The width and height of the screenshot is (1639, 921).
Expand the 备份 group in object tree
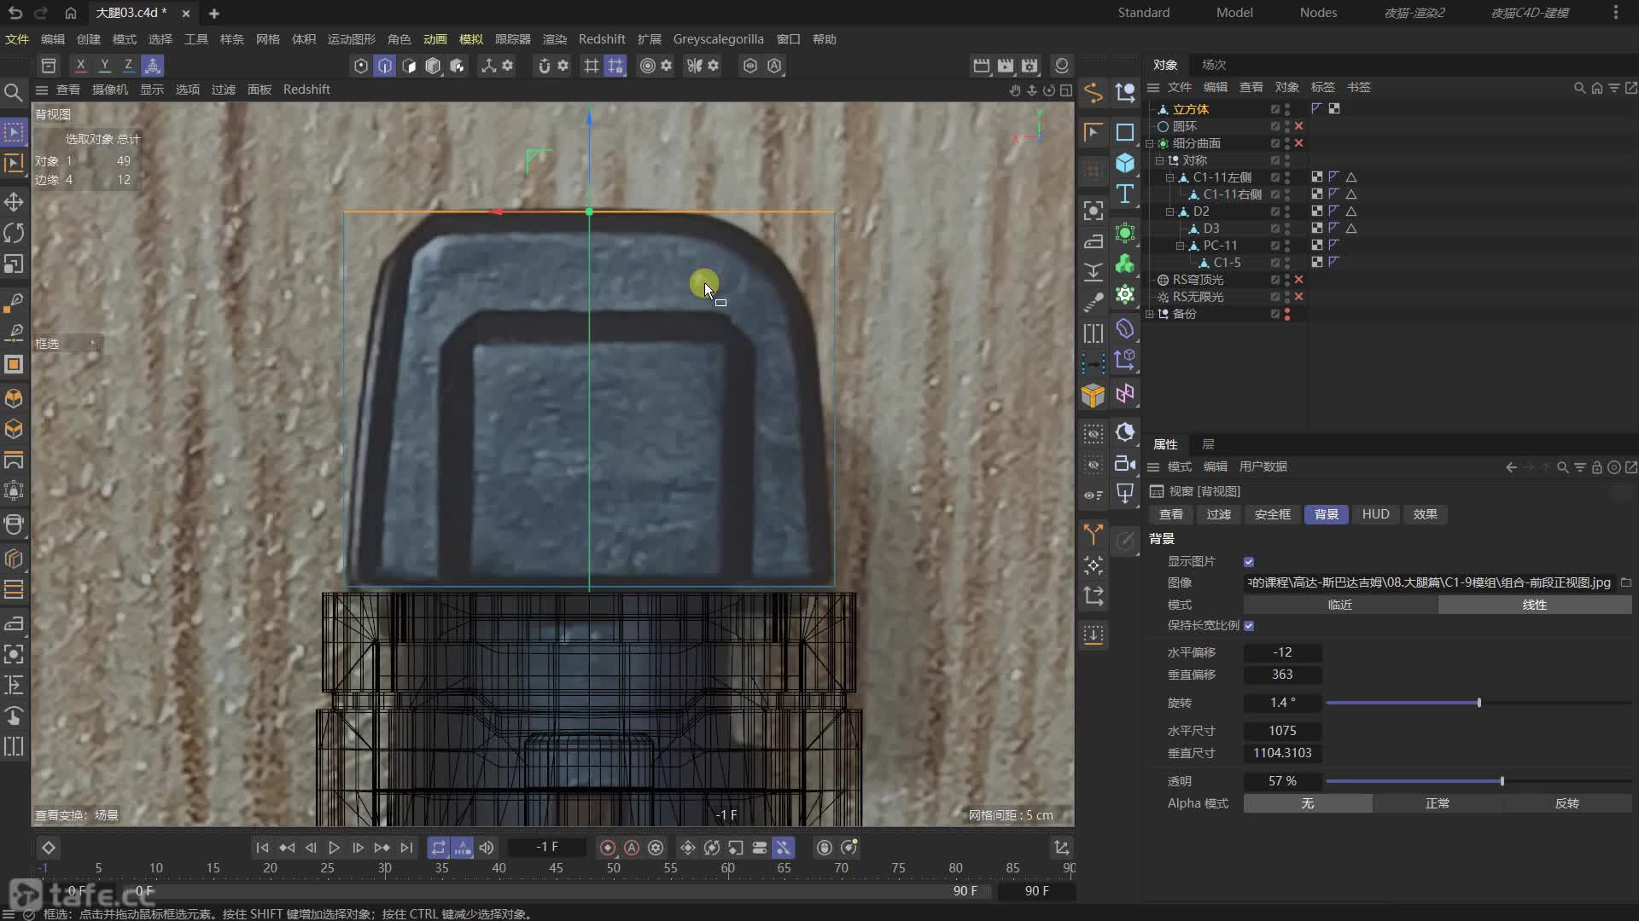[1150, 314]
